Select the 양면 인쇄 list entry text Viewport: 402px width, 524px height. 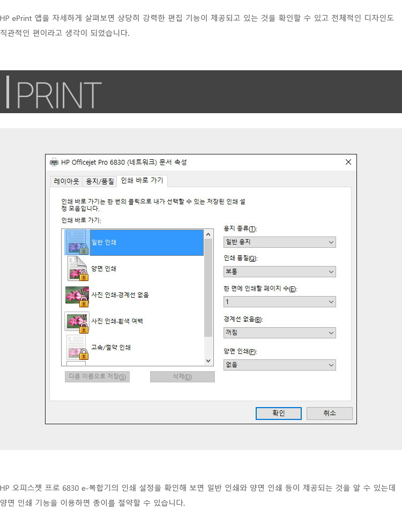click(x=104, y=269)
